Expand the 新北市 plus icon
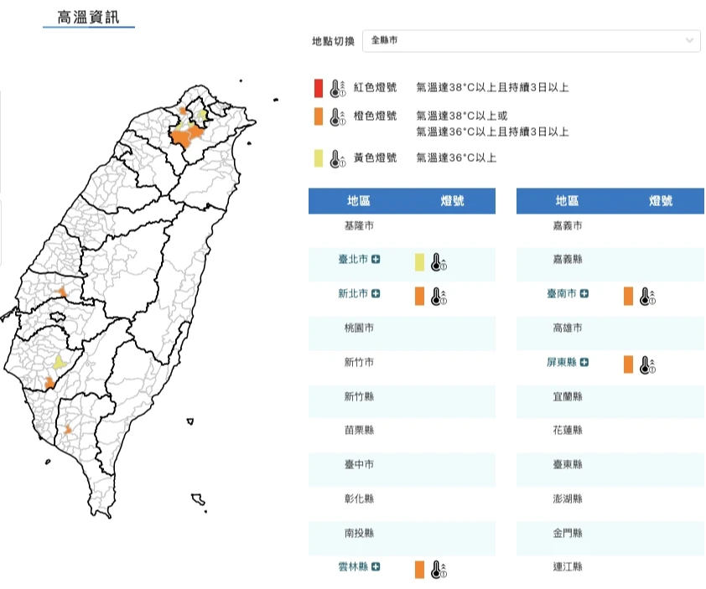Image resolution: width=706 pixels, height=589 pixels. 376,294
